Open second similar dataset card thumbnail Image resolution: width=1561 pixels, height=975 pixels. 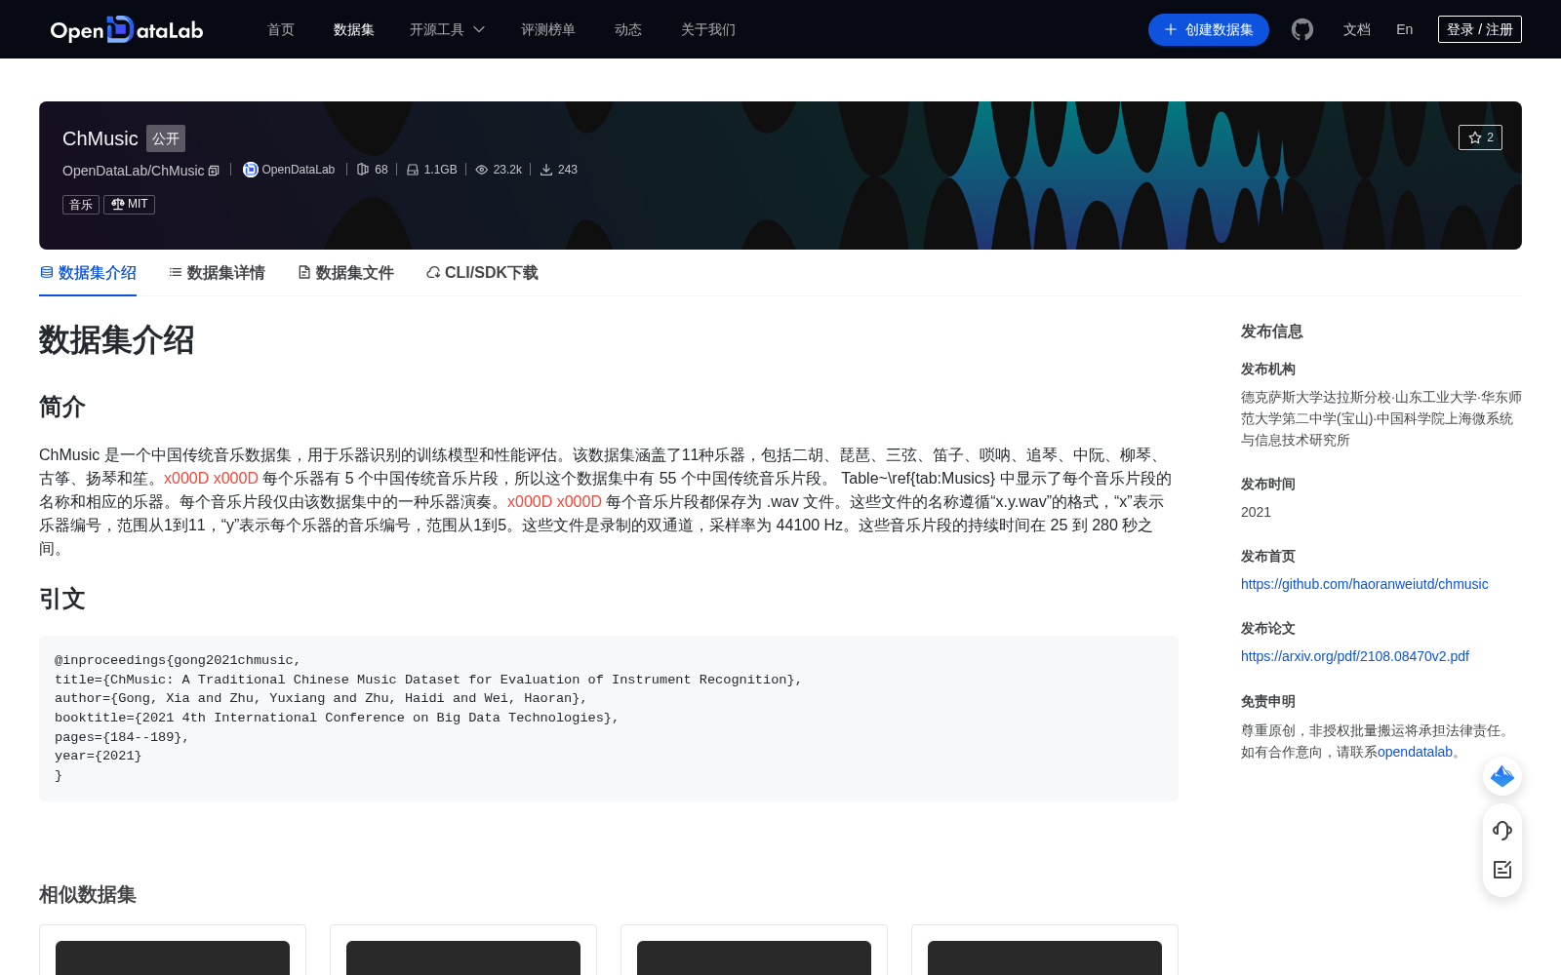[463, 957]
